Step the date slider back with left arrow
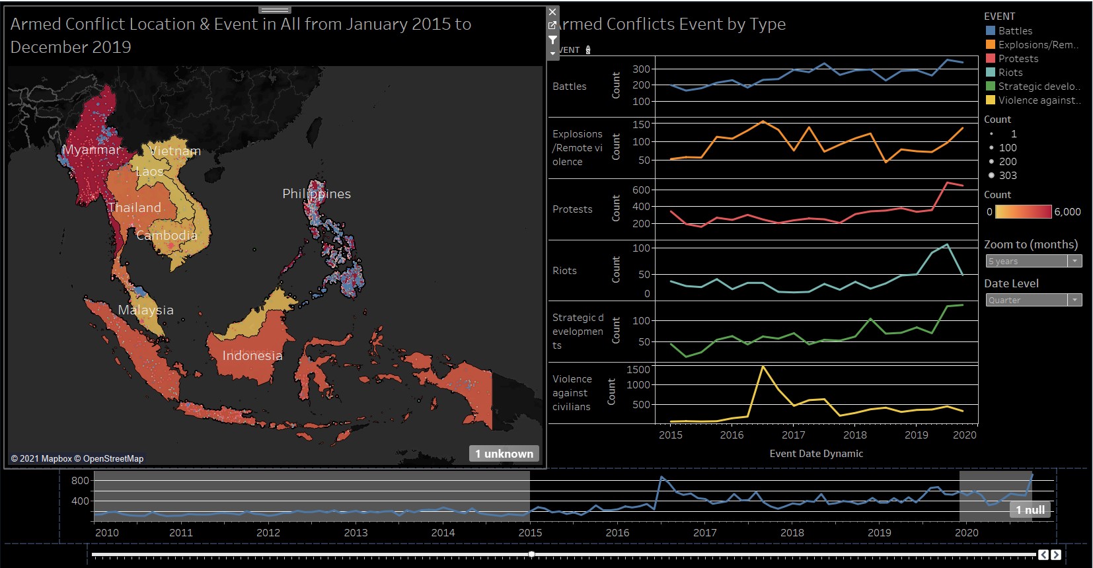1093x568 pixels. tap(1043, 555)
